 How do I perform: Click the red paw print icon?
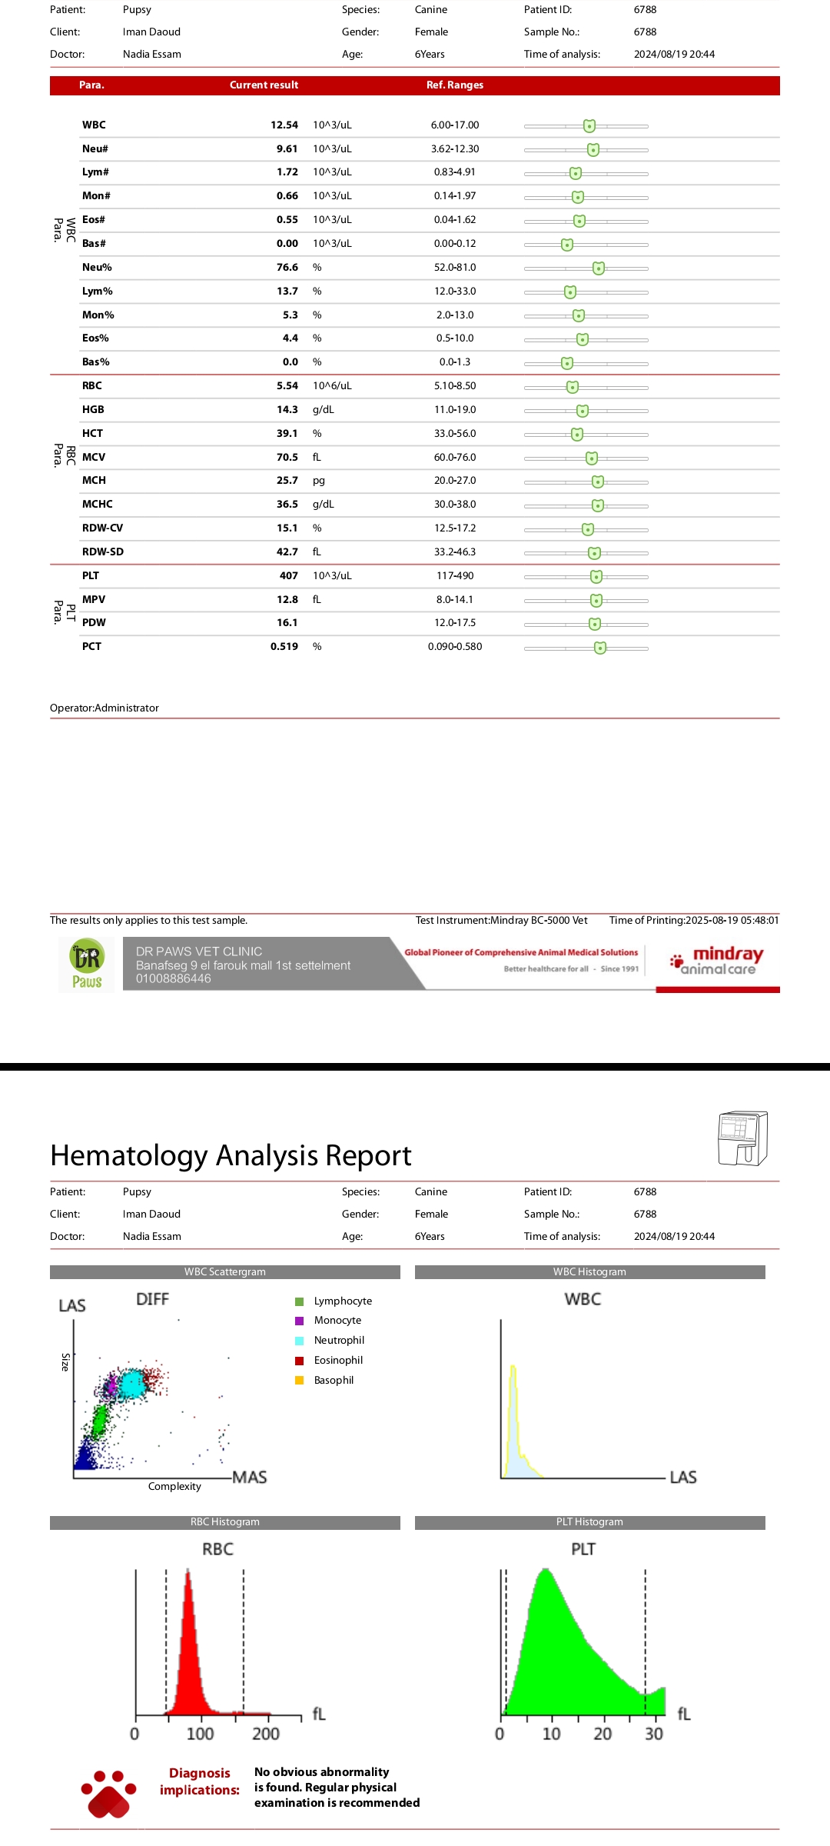[108, 1794]
